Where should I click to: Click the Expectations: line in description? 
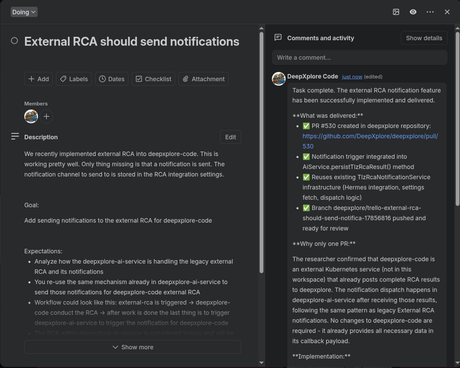[43, 251]
